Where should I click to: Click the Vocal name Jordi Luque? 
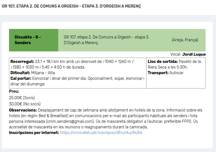pyautogui.click(x=194, y=54)
